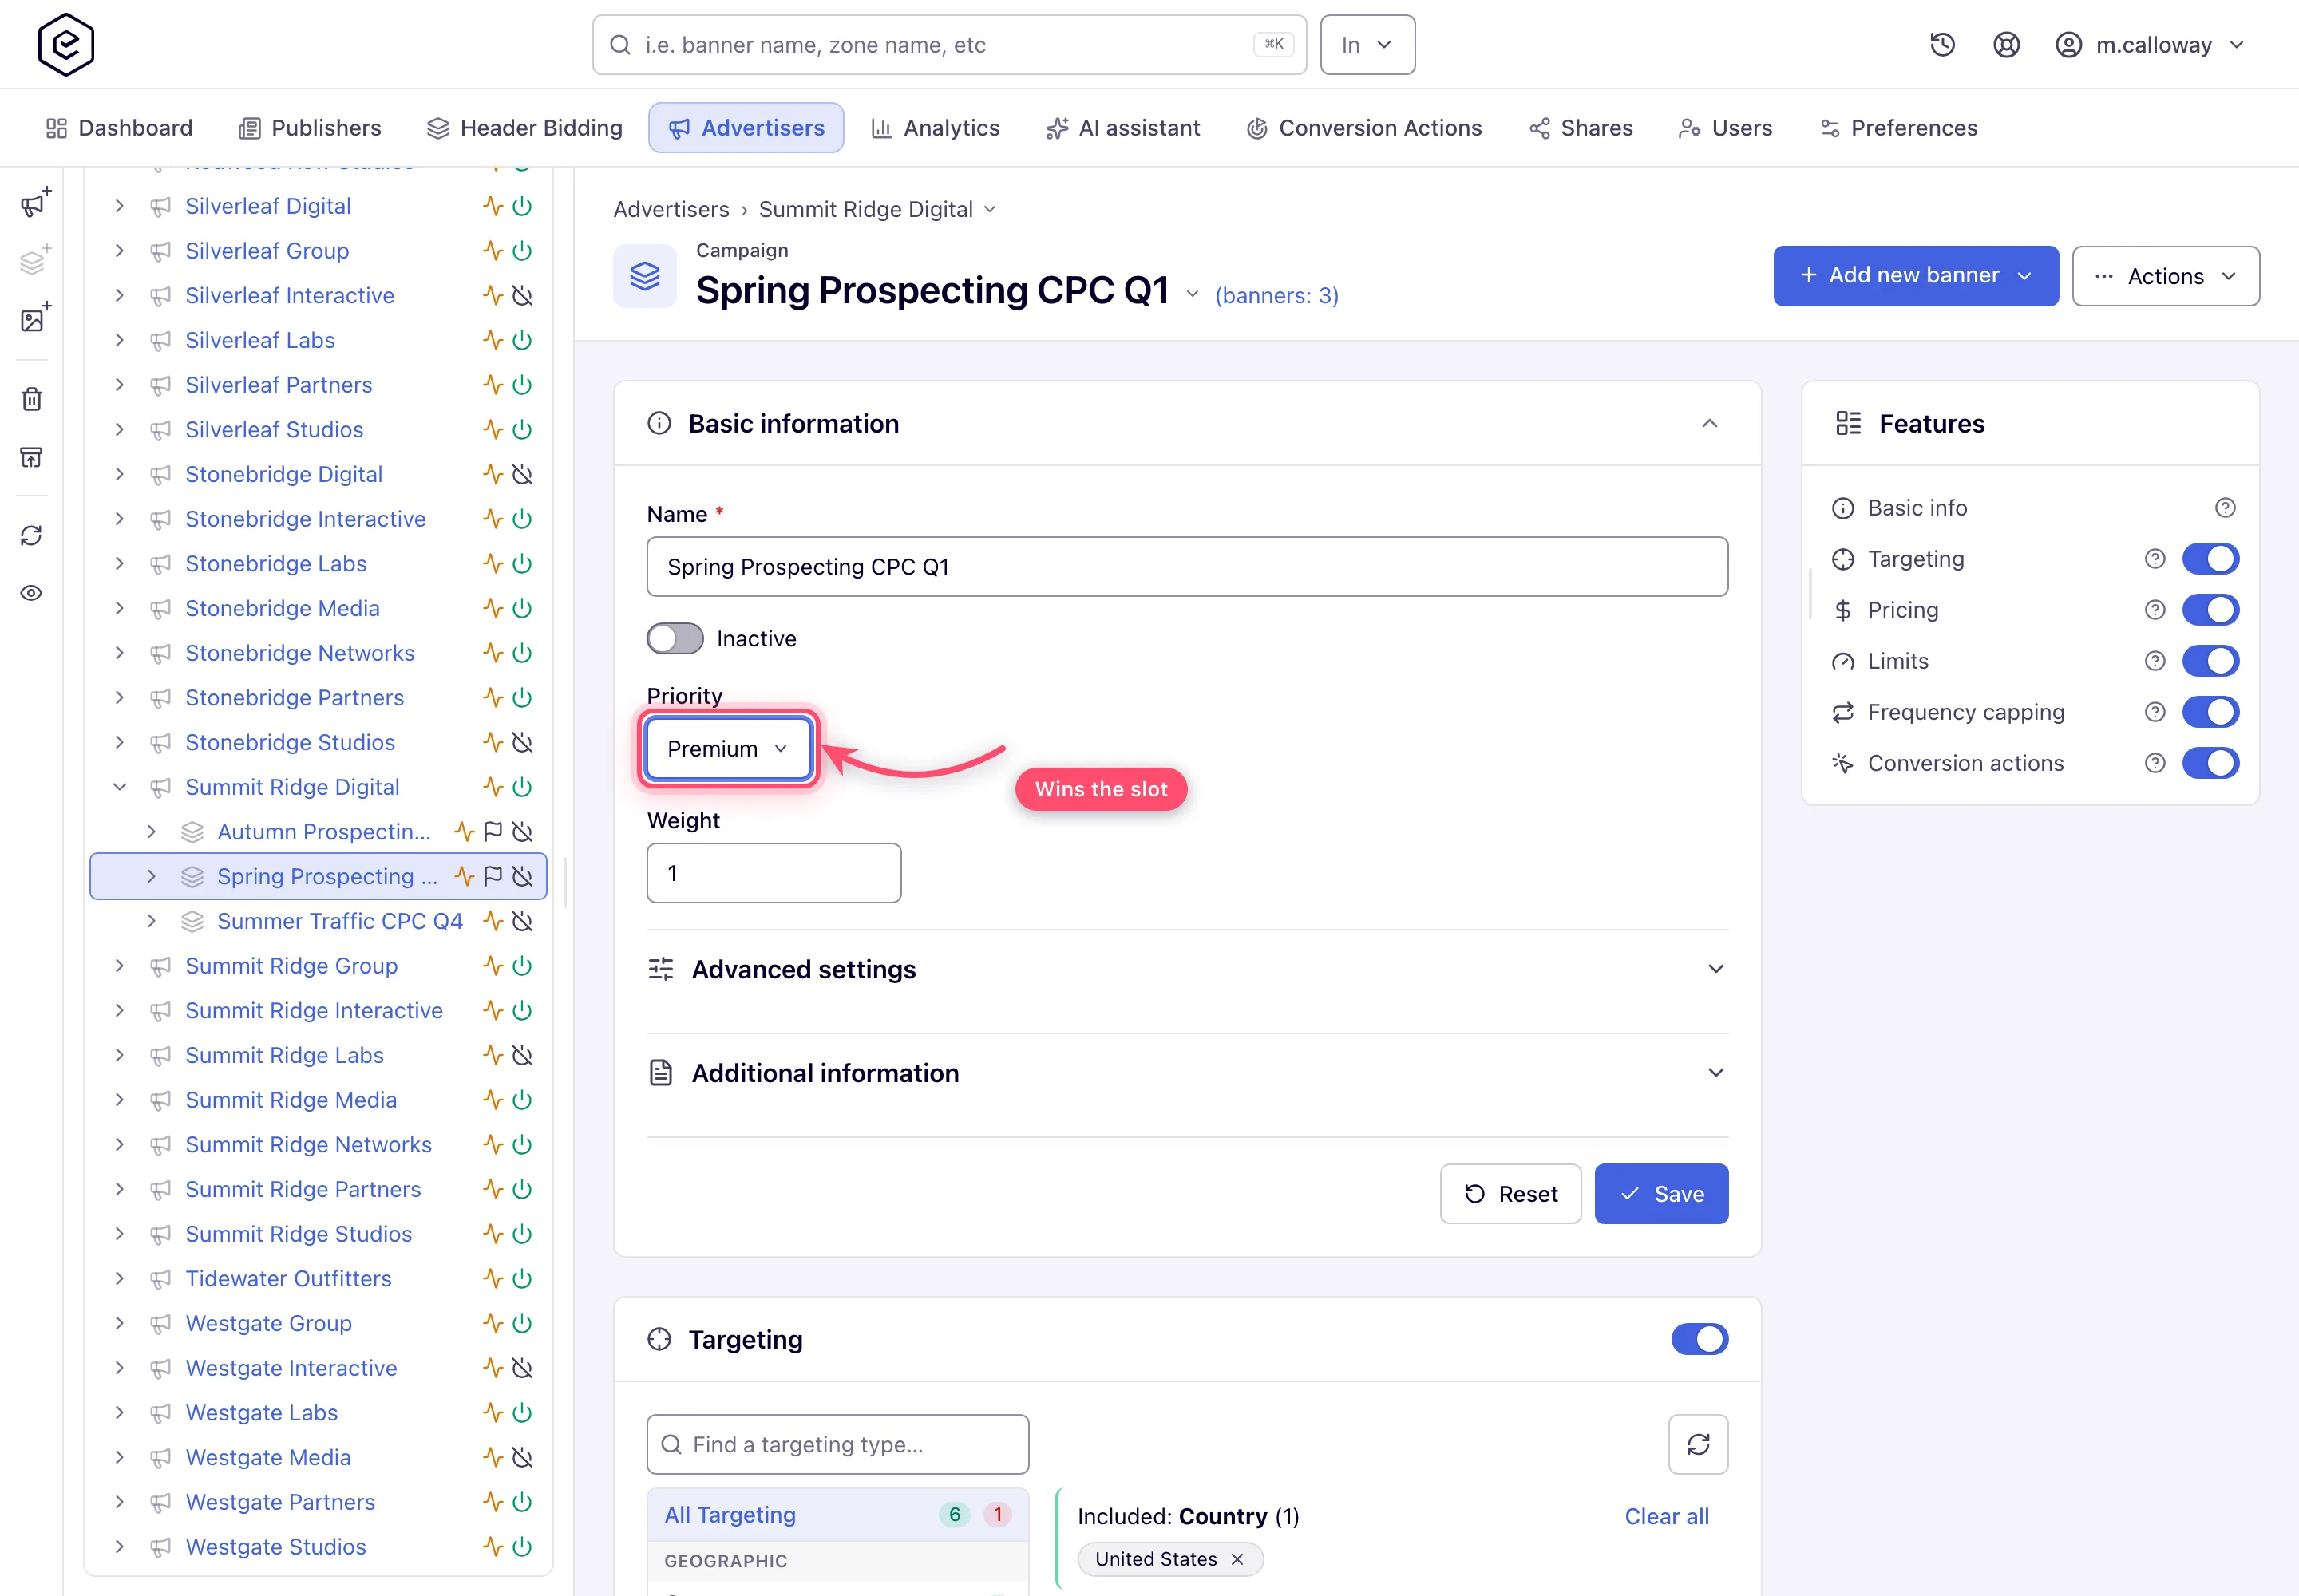Image resolution: width=2299 pixels, height=1596 pixels.
Task: Turn off Conversion actions feature toggle
Action: 2211,763
